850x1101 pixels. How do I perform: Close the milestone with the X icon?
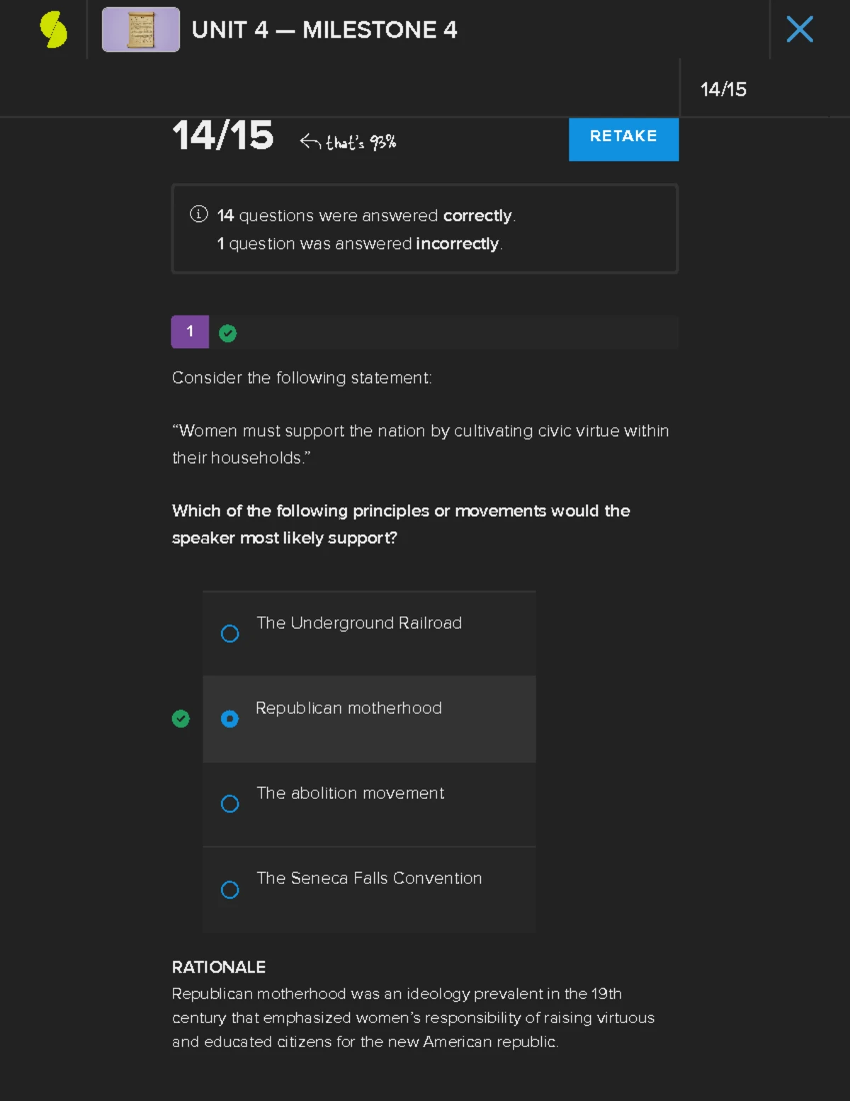pyautogui.click(x=799, y=30)
